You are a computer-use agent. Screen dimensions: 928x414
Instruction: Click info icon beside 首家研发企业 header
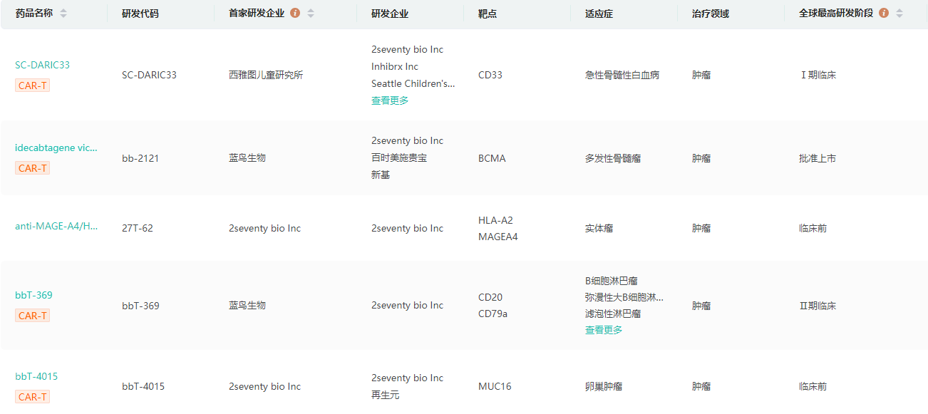pos(295,13)
